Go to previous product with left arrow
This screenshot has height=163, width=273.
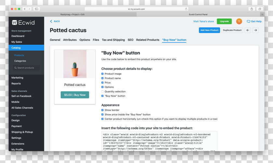(248, 30)
